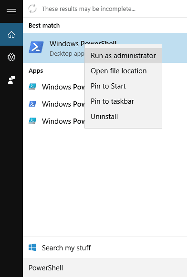
Task: Click the 'Desktop app' subtitle text
Action: [67, 53]
